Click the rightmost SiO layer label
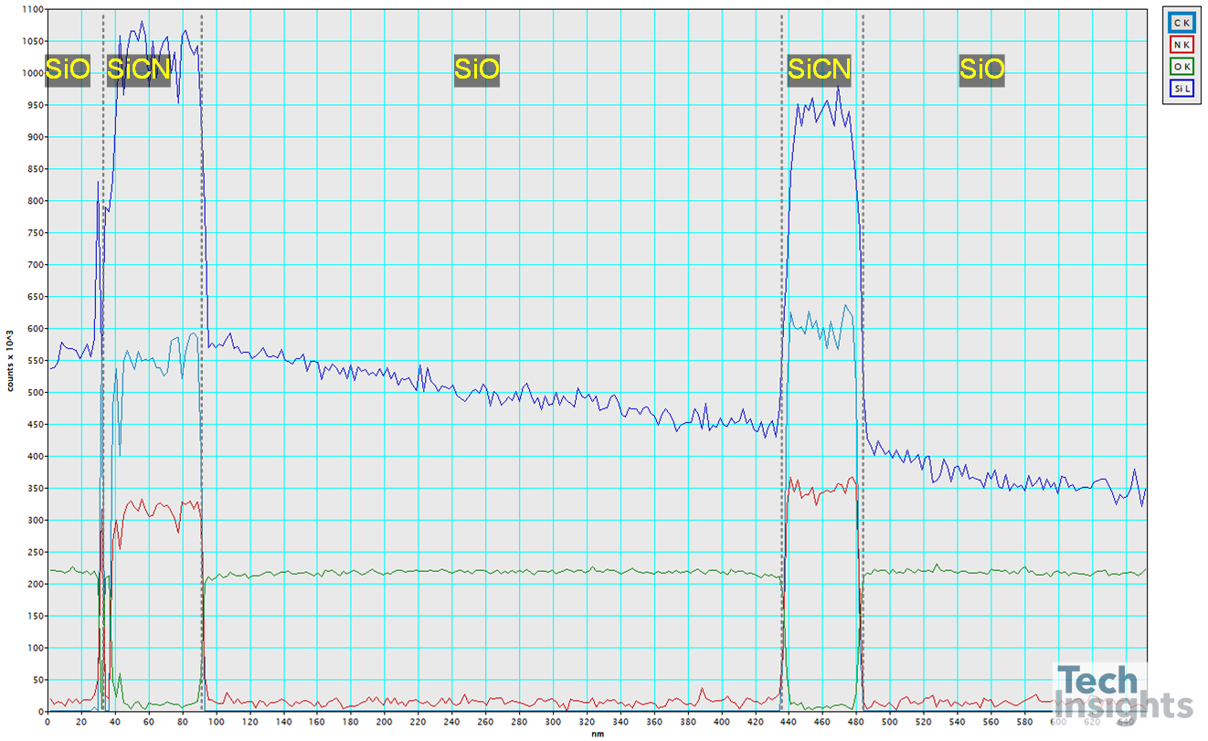The height and width of the screenshot is (741, 1208). (981, 69)
